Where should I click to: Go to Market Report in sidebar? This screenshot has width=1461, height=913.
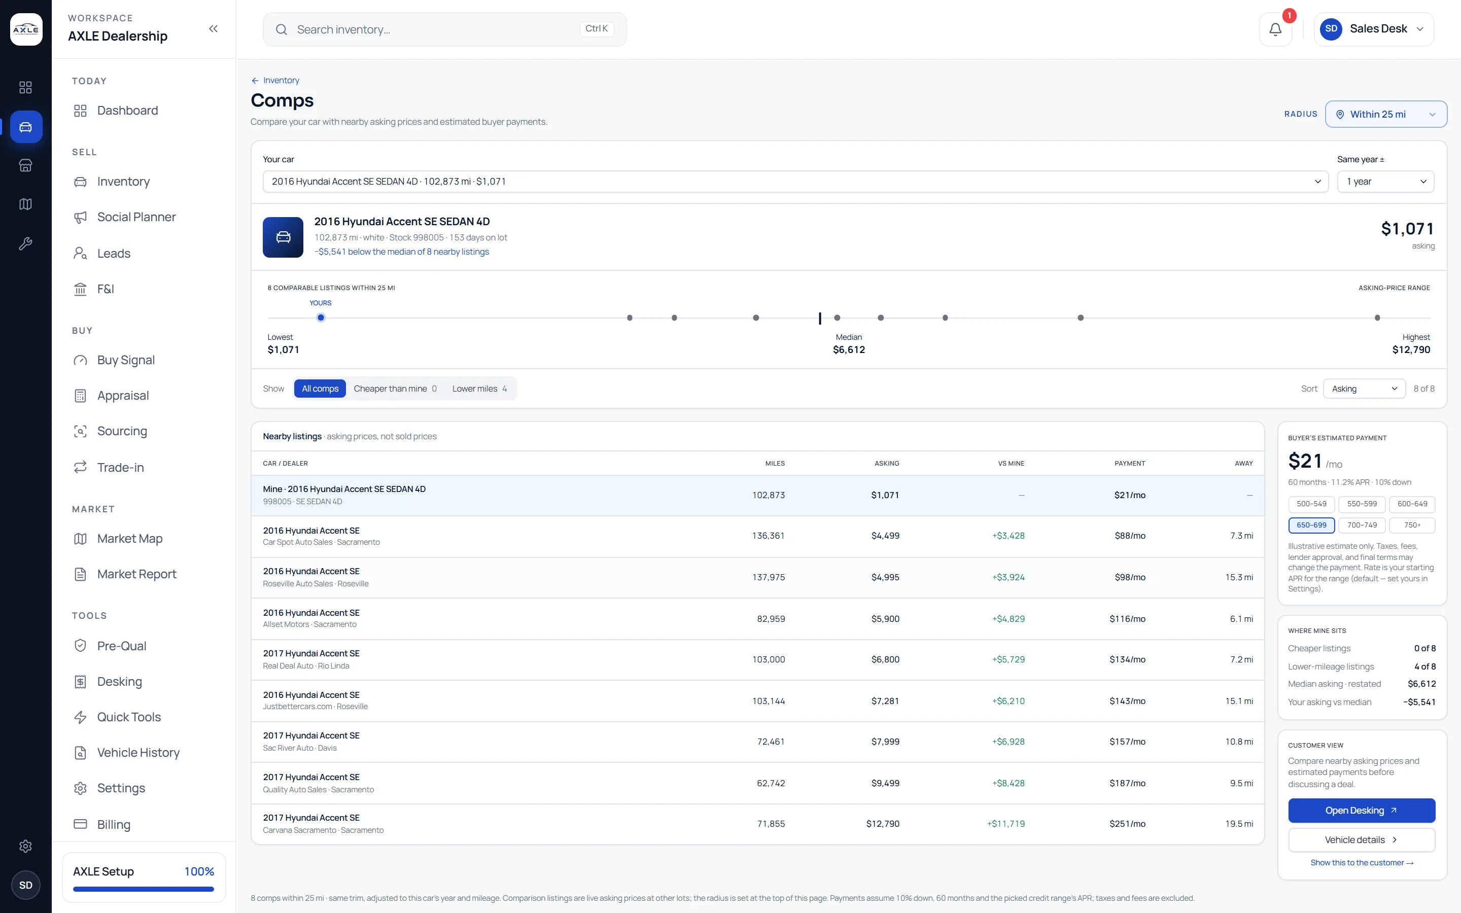[136, 574]
